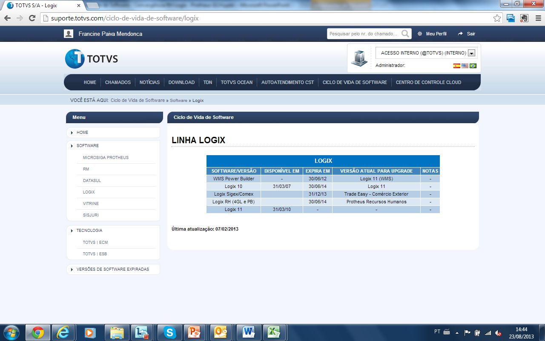Screen dimensions: 545x341
Task: Reload the page with refresh icon
Action: [32, 18]
